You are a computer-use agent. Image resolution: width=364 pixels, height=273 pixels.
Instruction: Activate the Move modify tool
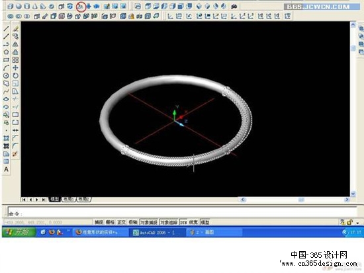(15, 67)
